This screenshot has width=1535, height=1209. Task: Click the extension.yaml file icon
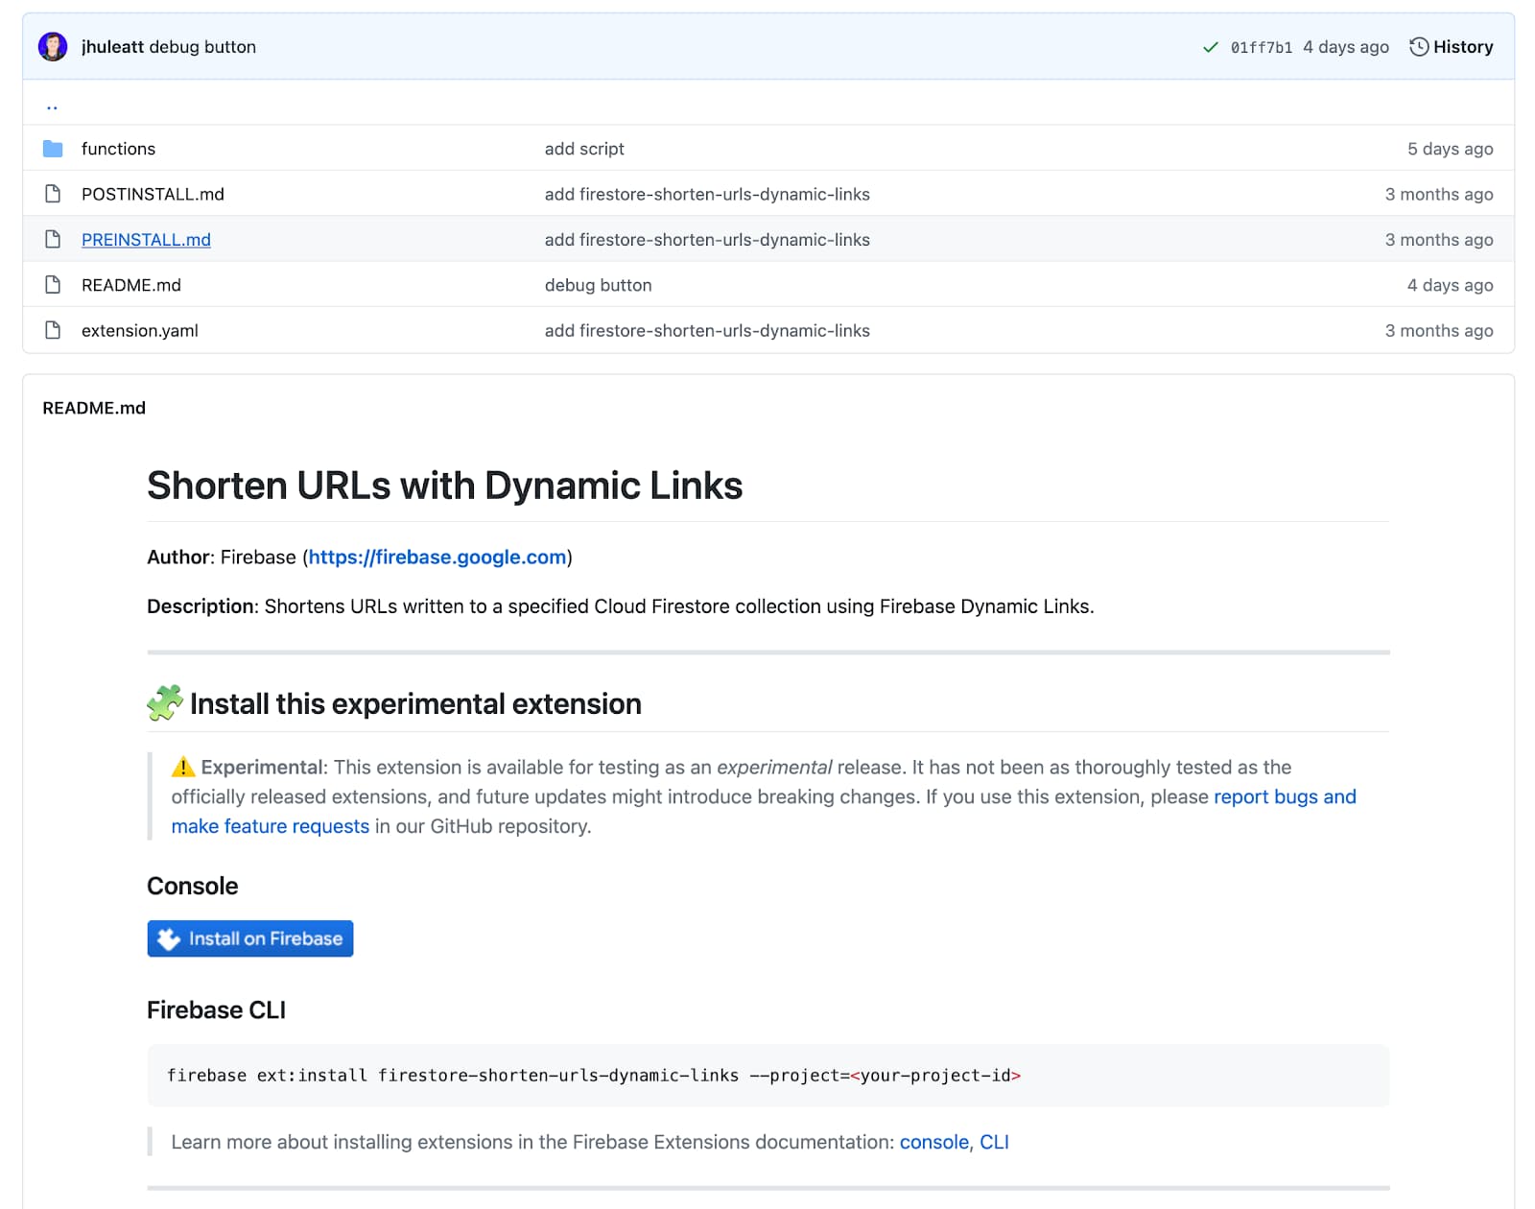tap(53, 330)
